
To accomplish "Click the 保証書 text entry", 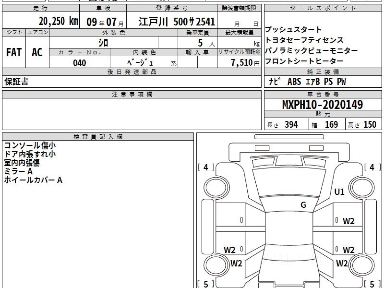I will [16, 82].
